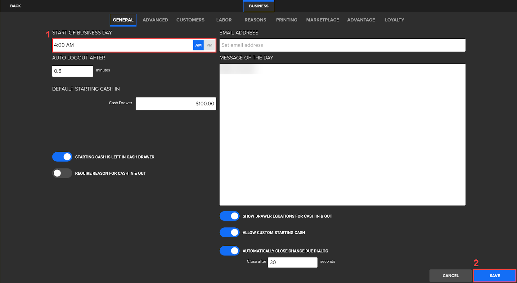This screenshot has height=283, width=517.
Task: Save the business settings
Action: click(x=494, y=276)
